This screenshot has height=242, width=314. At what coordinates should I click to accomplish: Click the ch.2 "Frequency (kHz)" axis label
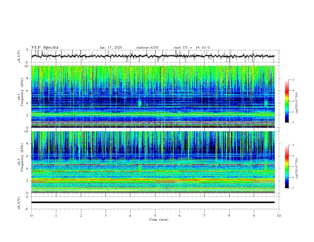[22, 157]
